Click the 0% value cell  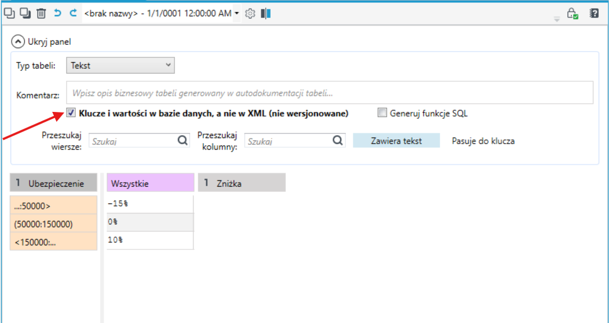pyautogui.click(x=150, y=222)
